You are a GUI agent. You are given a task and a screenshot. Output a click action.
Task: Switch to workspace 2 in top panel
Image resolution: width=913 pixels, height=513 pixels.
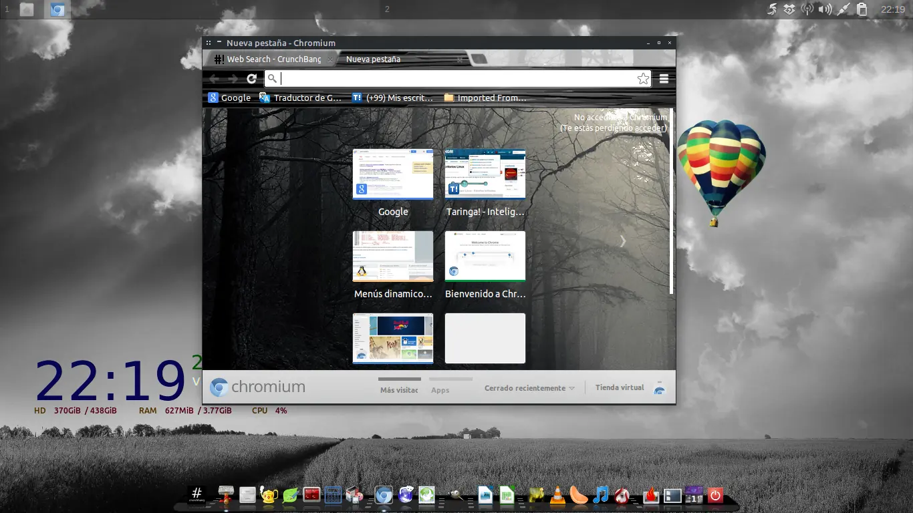[x=388, y=9]
